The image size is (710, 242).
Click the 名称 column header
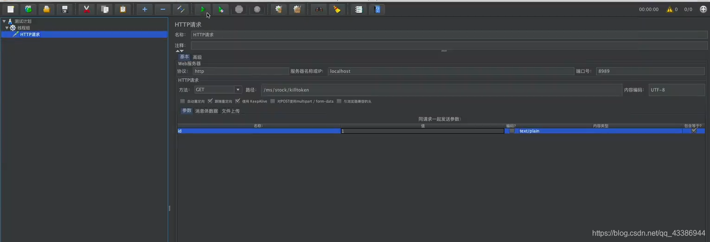pyautogui.click(x=258, y=125)
